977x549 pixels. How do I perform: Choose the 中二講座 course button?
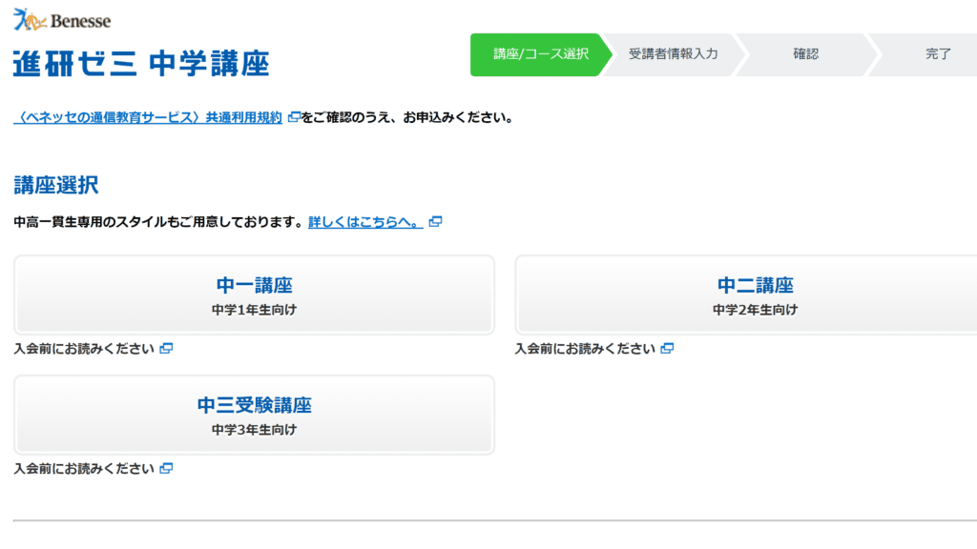[755, 295]
